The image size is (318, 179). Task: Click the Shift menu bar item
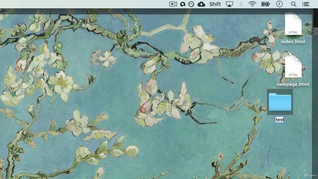[x=215, y=4]
